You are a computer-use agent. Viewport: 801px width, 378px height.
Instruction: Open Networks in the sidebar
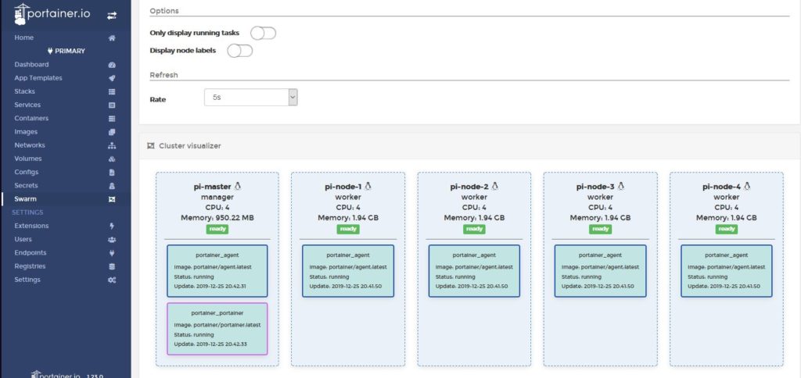[x=30, y=145]
